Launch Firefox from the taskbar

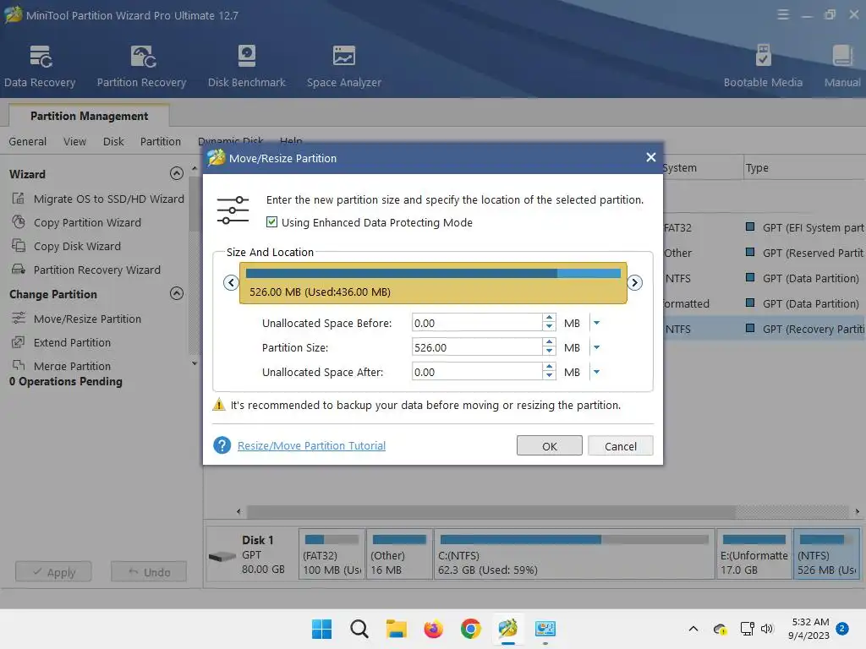[434, 629]
